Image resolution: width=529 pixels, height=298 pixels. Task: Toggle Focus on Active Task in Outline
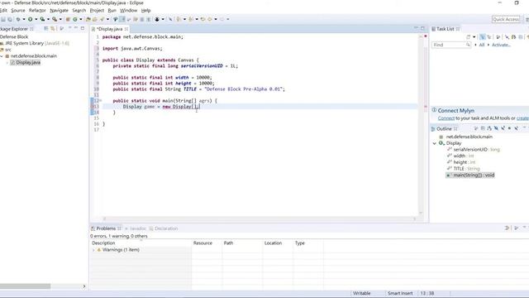(x=476, y=128)
